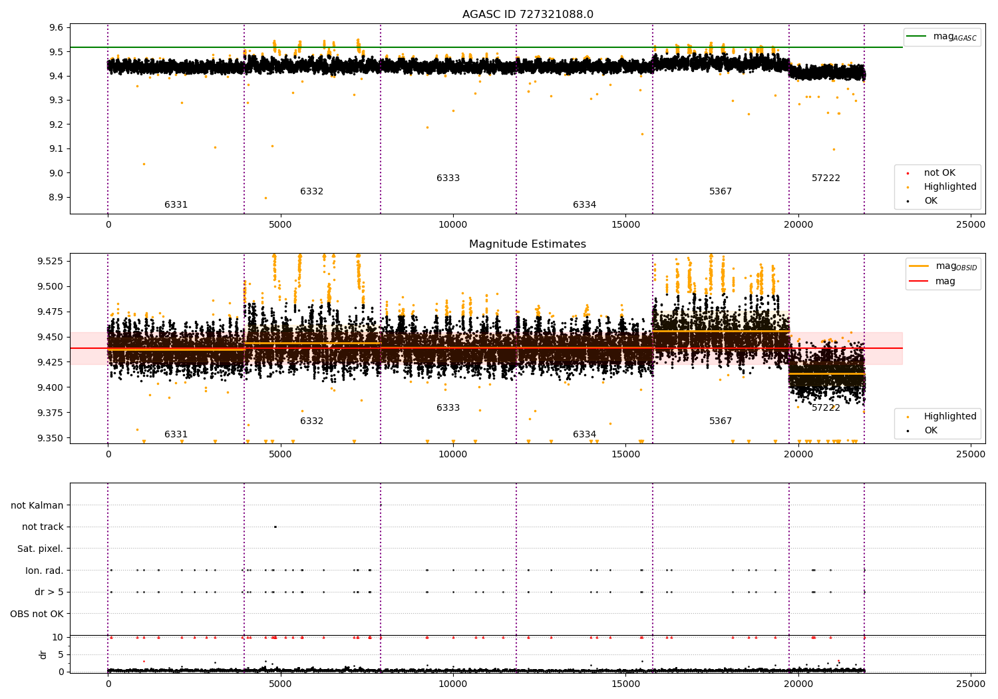Click OBSID label 6331 in Magnitude Estimates panel

point(176,435)
